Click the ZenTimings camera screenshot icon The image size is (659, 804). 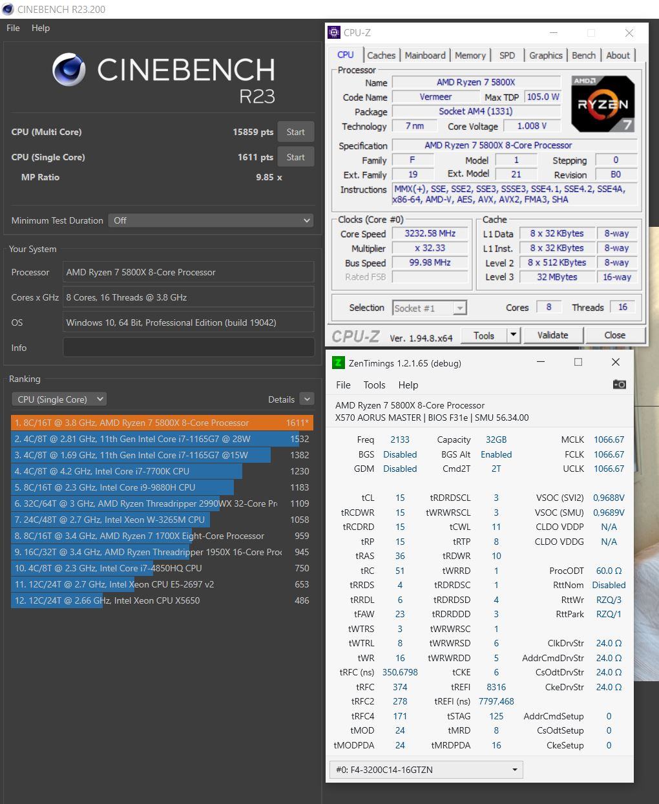[619, 385]
